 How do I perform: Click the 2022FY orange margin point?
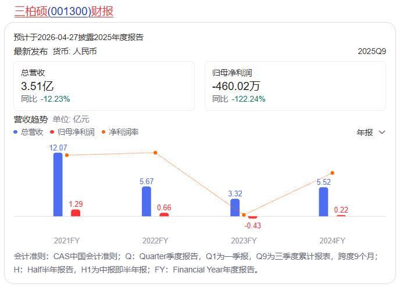point(155,153)
